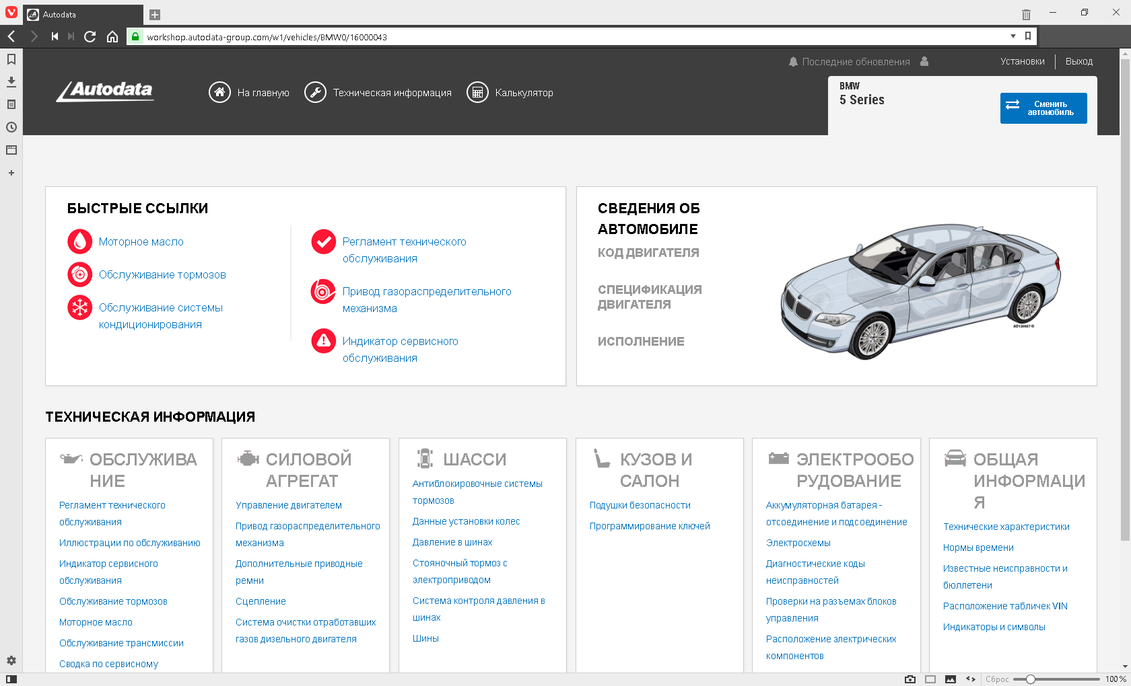This screenshot has width=1131, height=686.
Task: Open Программирование ключей link
Action: pos(650,526)
